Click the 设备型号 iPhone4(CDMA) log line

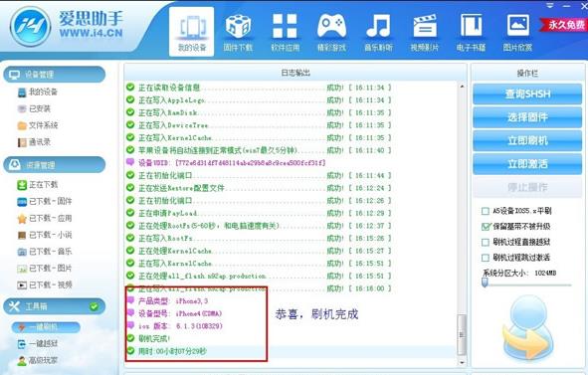point(175,313)
